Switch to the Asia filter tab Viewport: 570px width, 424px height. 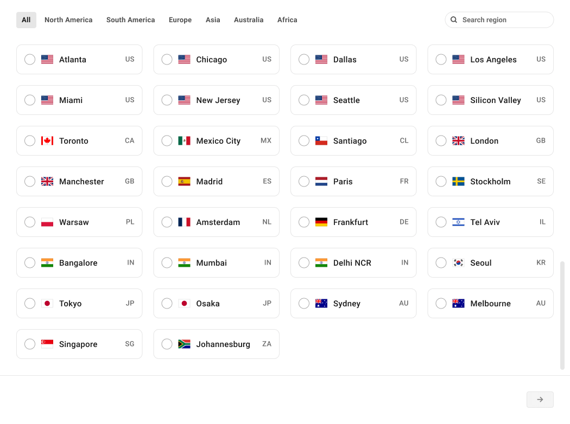click(213, 20)
